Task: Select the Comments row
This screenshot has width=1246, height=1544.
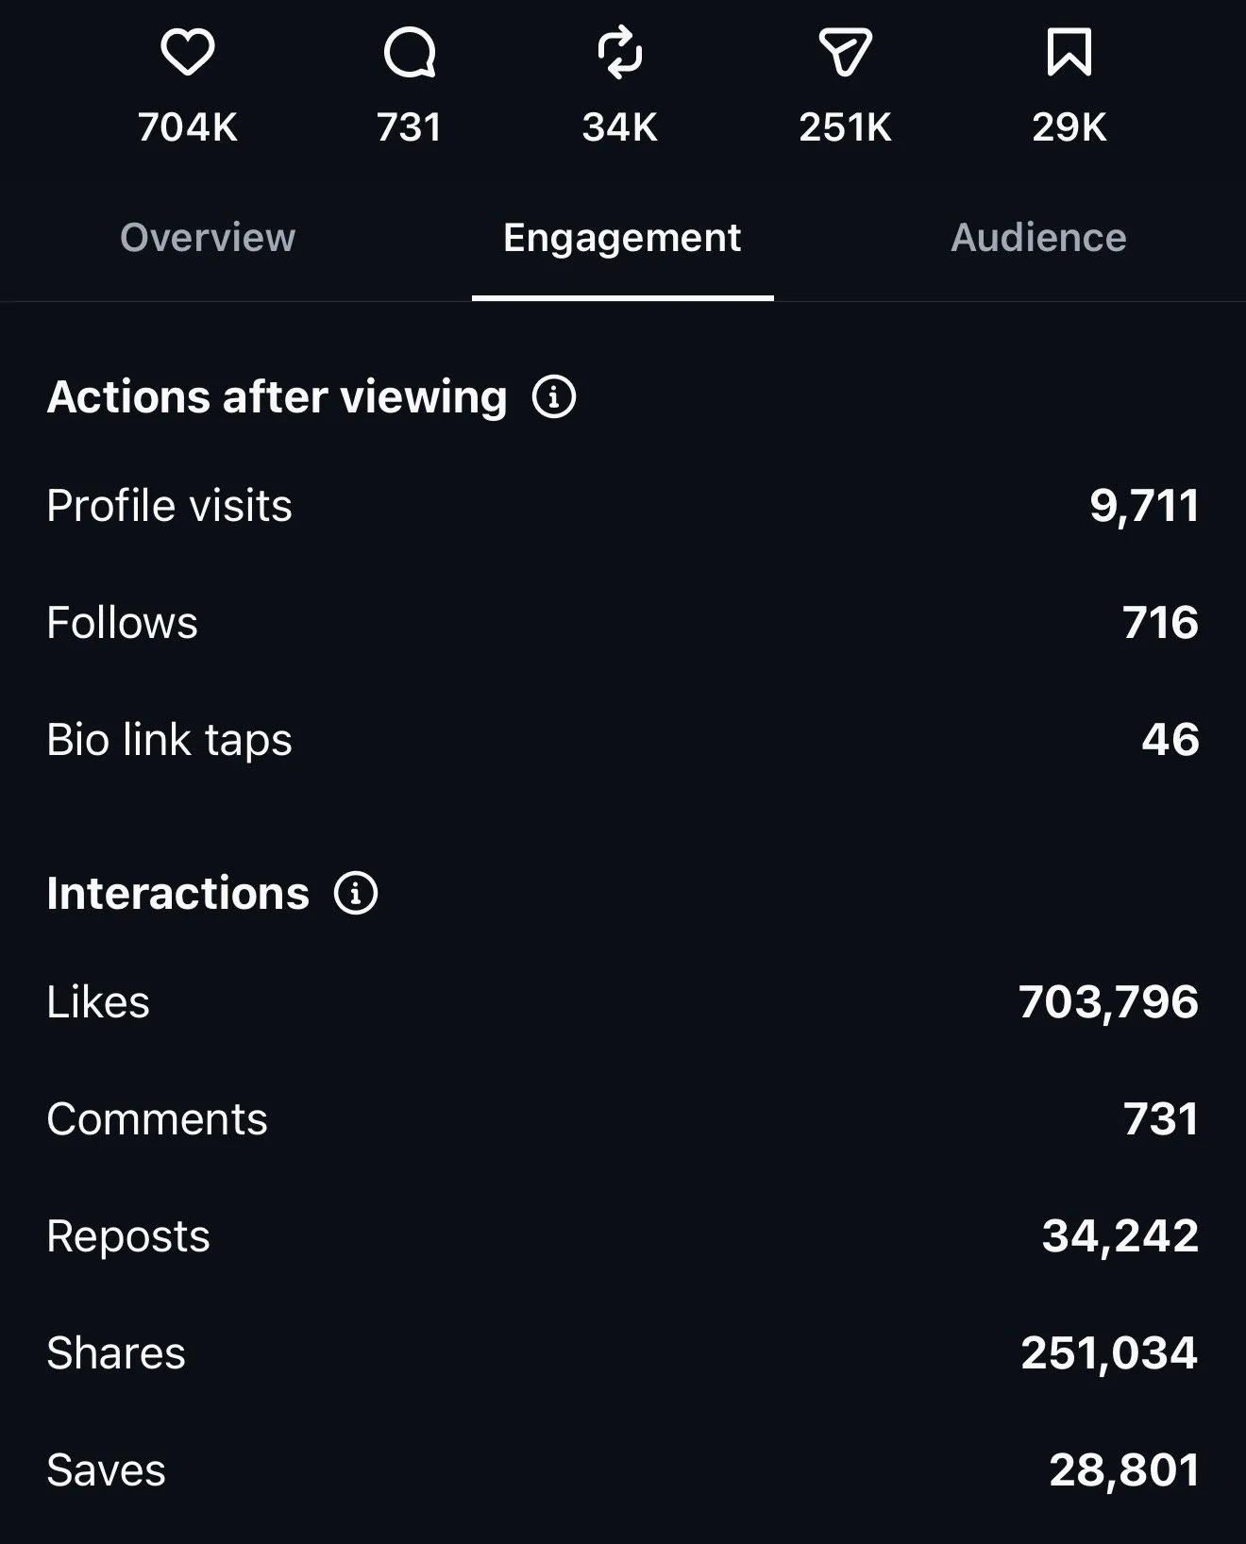Action: tap(623, 1119)
